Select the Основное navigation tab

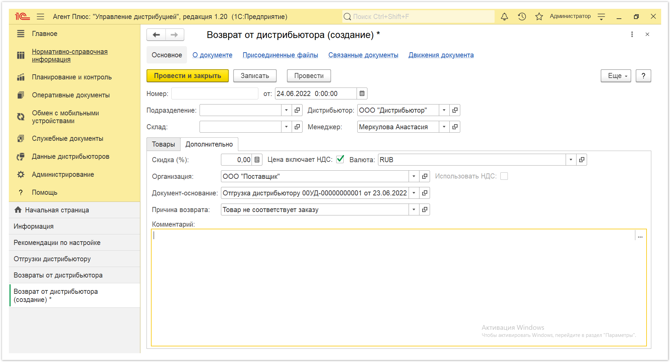[167, 55]
